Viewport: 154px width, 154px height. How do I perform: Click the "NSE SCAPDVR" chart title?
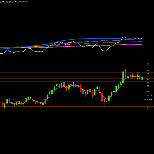[22, 2]
